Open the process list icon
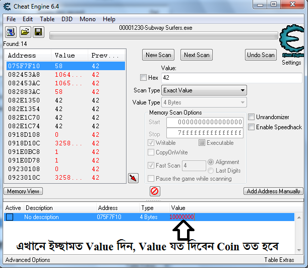Image resolution: width=308 pixels, height=268 pixels. (11, 32)
